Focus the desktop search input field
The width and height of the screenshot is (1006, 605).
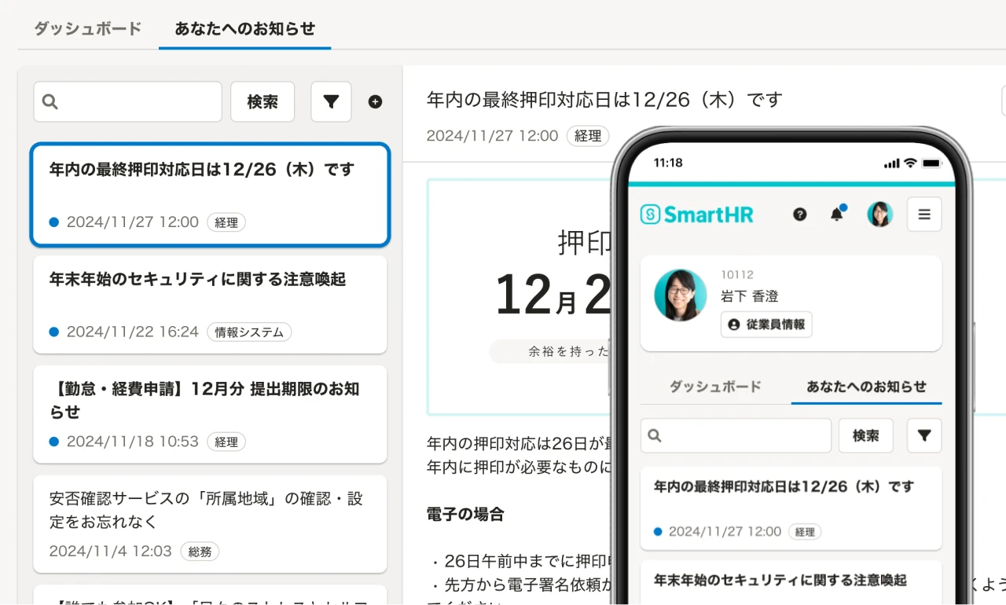coord(127,101)
